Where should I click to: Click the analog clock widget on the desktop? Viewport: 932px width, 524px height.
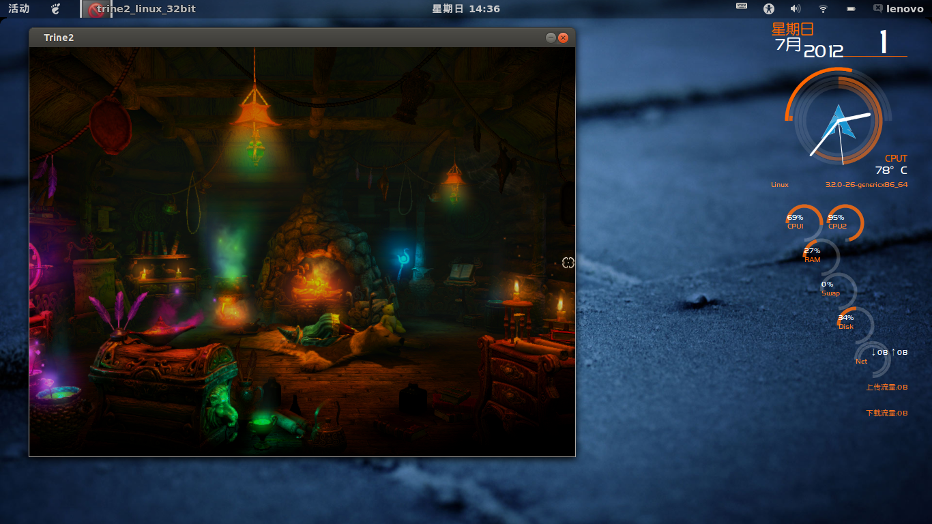point(839,121)
